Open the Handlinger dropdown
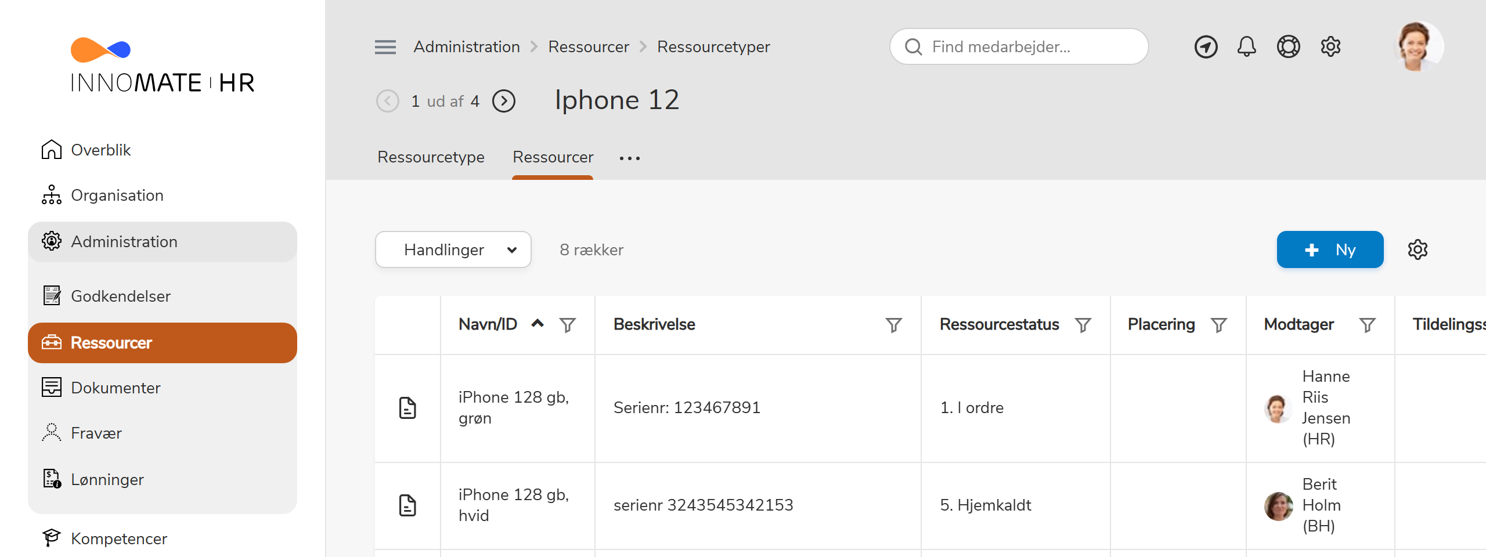Image resolution: width=1486 pixels, height=557 pixels. 453,249
